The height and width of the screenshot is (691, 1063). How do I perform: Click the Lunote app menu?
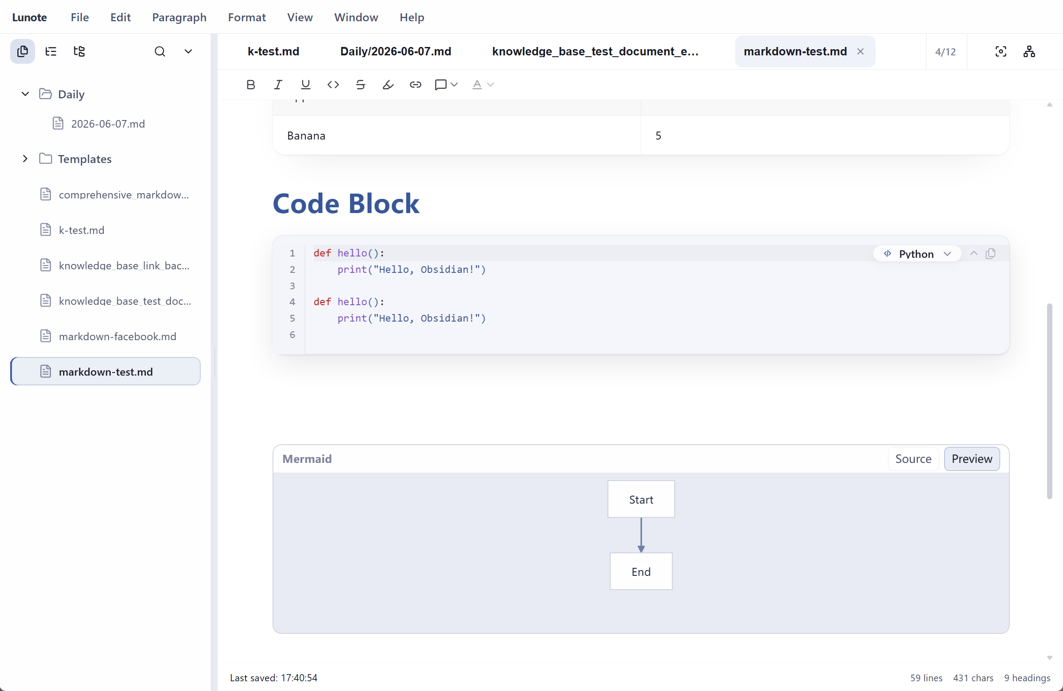[x=30, y=17]
